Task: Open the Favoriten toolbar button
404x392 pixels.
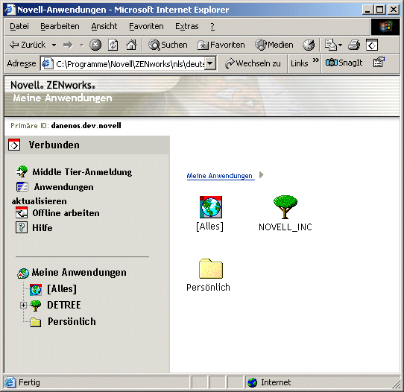Action: [221, 45]
